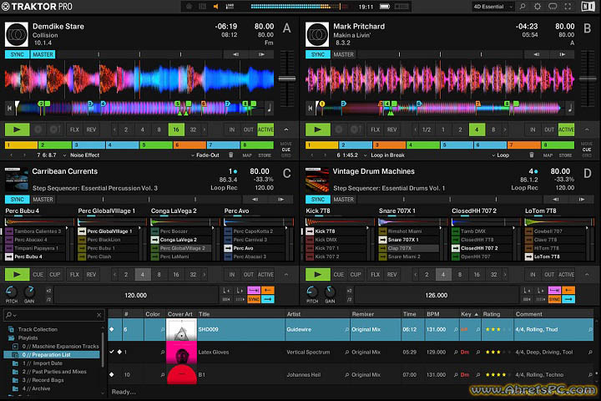Delete cue with trash icon on Deck B
Screen dimensions: 601x401
click(x=531, y=155)
